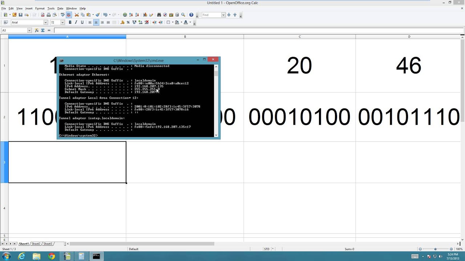Sort Descending icon in toolbar
Screen dimensions: 465x261
pyautogui.click(x=137, y=15)
